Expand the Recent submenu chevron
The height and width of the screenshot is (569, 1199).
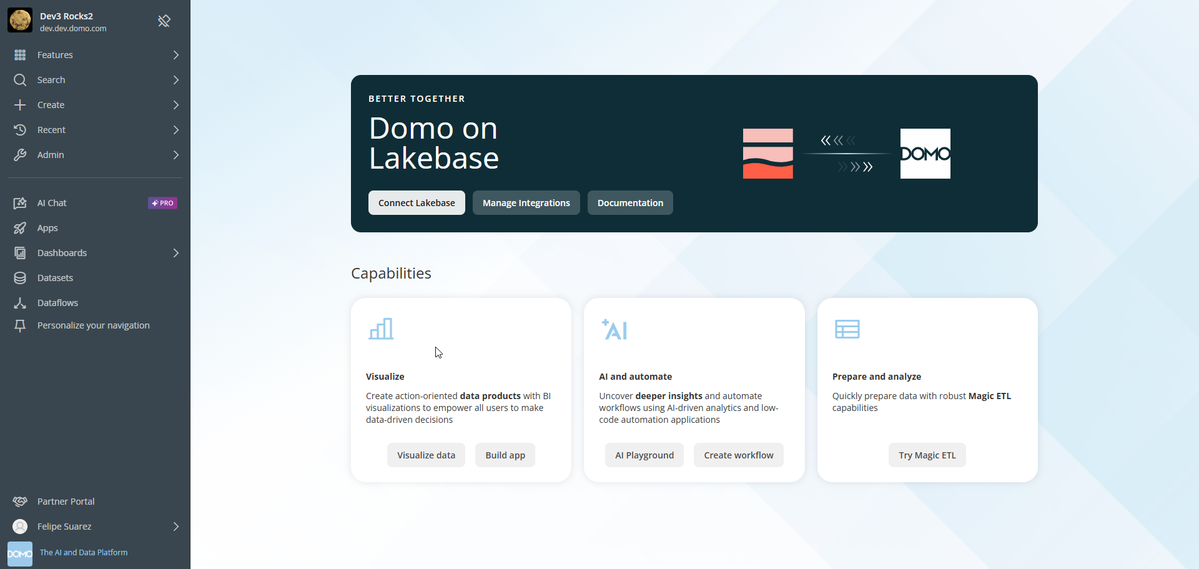coord(176,130)
